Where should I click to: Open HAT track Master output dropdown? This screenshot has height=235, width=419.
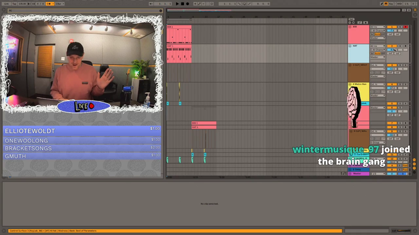coord(378,57)
